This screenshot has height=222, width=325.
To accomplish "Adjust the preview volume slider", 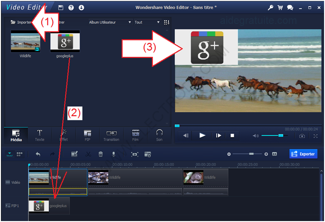I will point(275,135).
